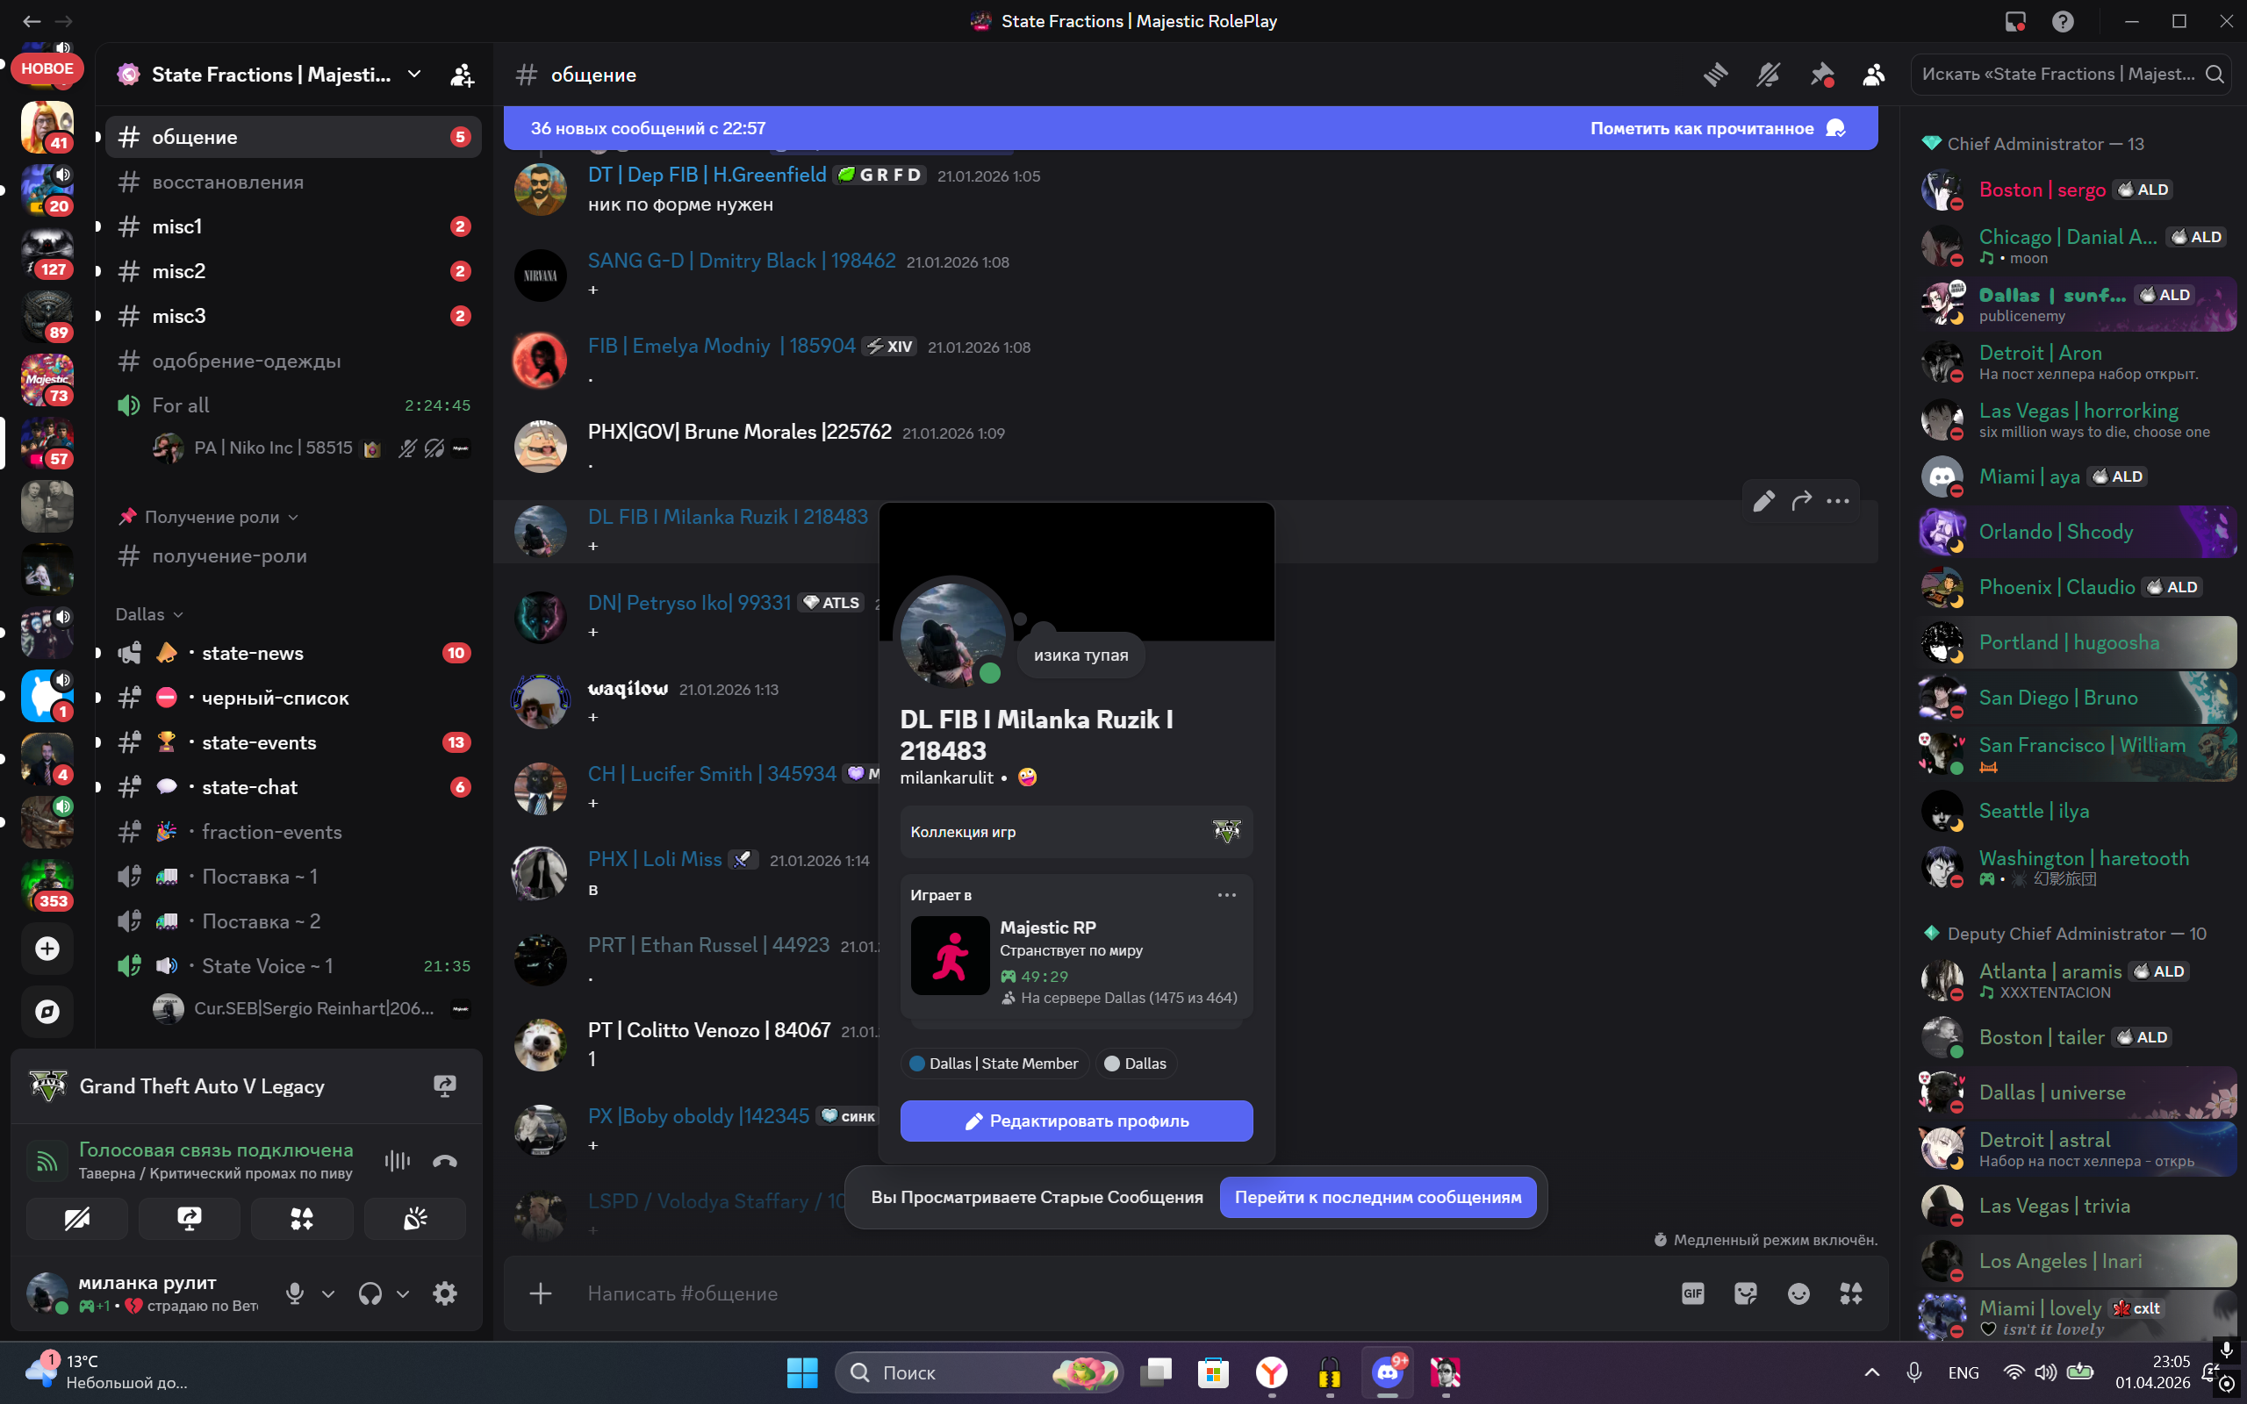2247x1404 pixels.
Task: Click the forward message arrow icon
Action: pos(1801,501)
